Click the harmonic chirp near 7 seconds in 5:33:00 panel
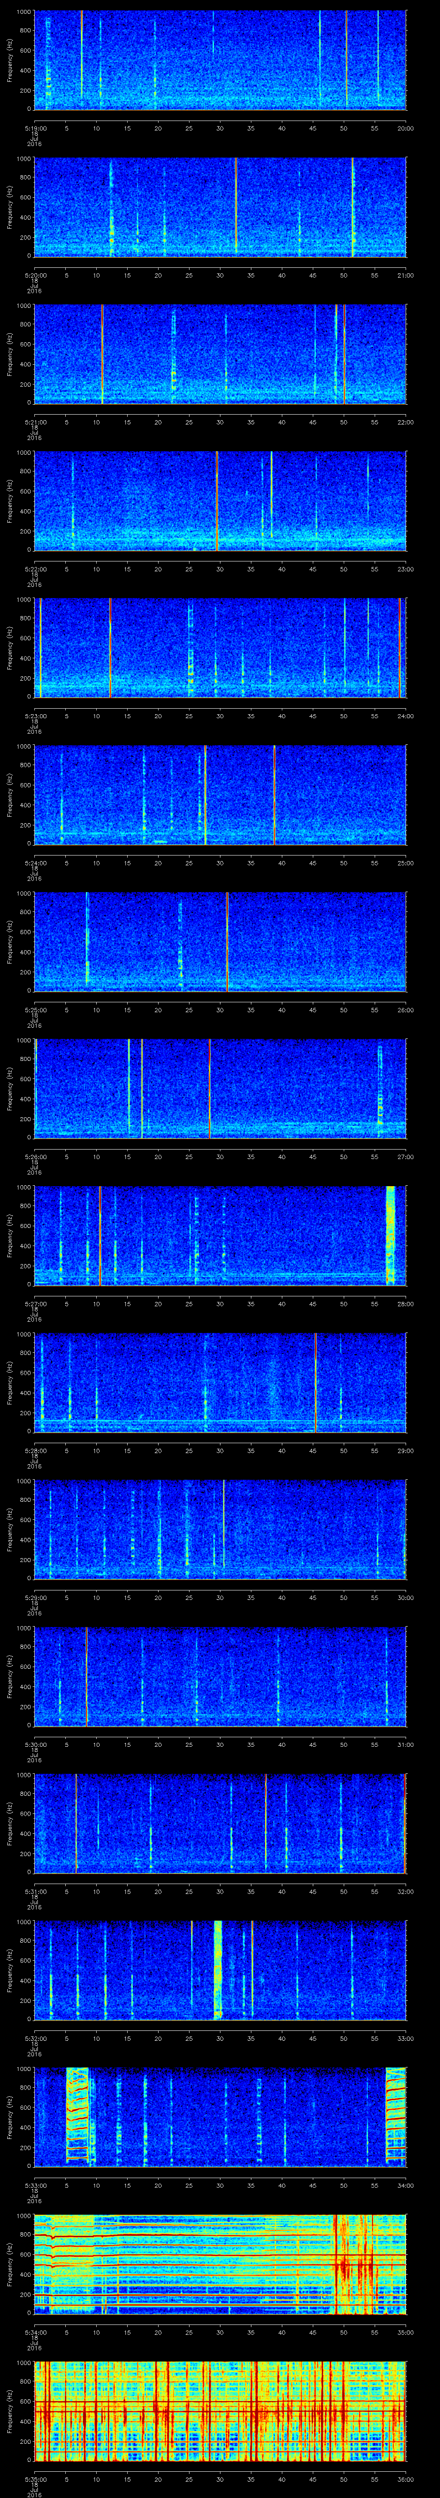 pyautogui.click(x=77, y=2117)
